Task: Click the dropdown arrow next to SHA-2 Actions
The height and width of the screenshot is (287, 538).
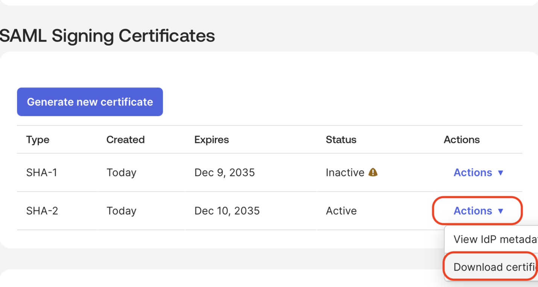Action: (501, 211)
